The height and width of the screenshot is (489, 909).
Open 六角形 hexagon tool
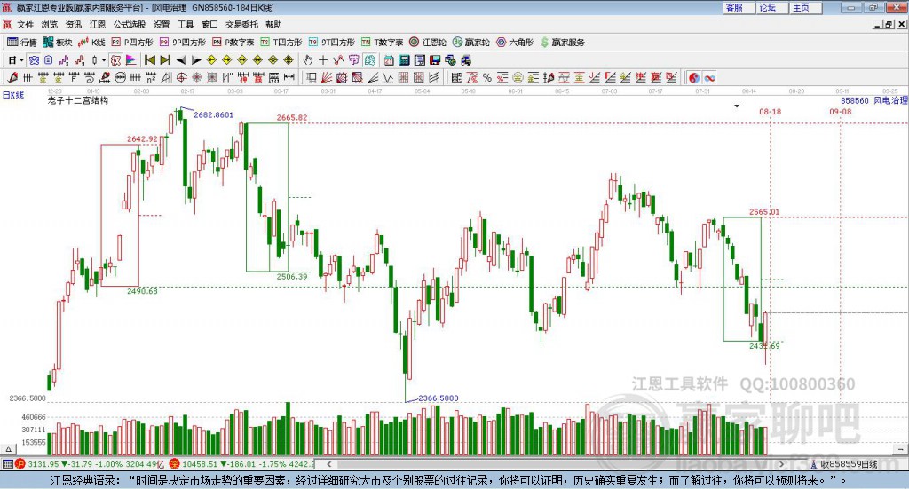[x=515, y=43]
